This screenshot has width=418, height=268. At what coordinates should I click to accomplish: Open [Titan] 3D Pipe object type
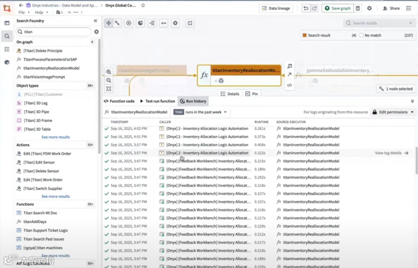(x=36, y=112)
